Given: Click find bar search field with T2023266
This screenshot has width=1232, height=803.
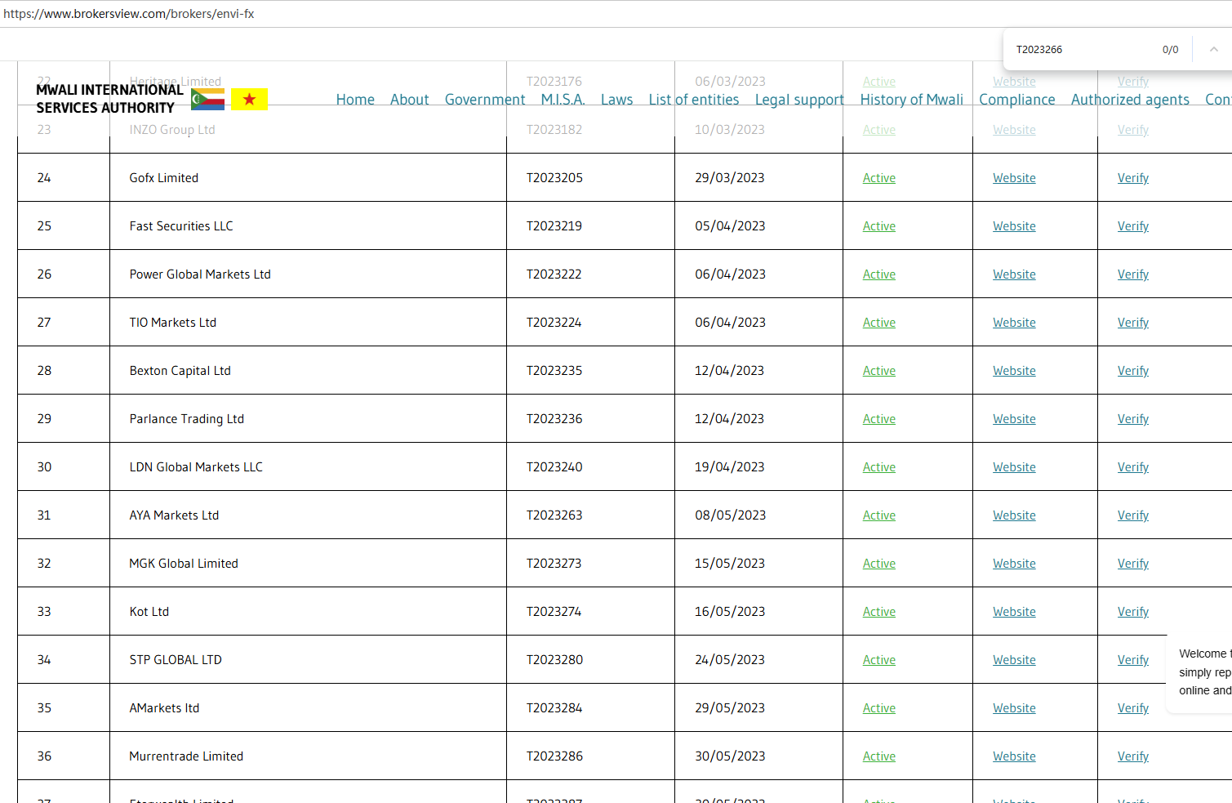Looking at the screenshot, I should pos(1078,50).
